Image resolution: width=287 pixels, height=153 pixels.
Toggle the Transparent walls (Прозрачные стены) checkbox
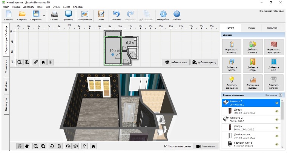click(x=166, y=146)
